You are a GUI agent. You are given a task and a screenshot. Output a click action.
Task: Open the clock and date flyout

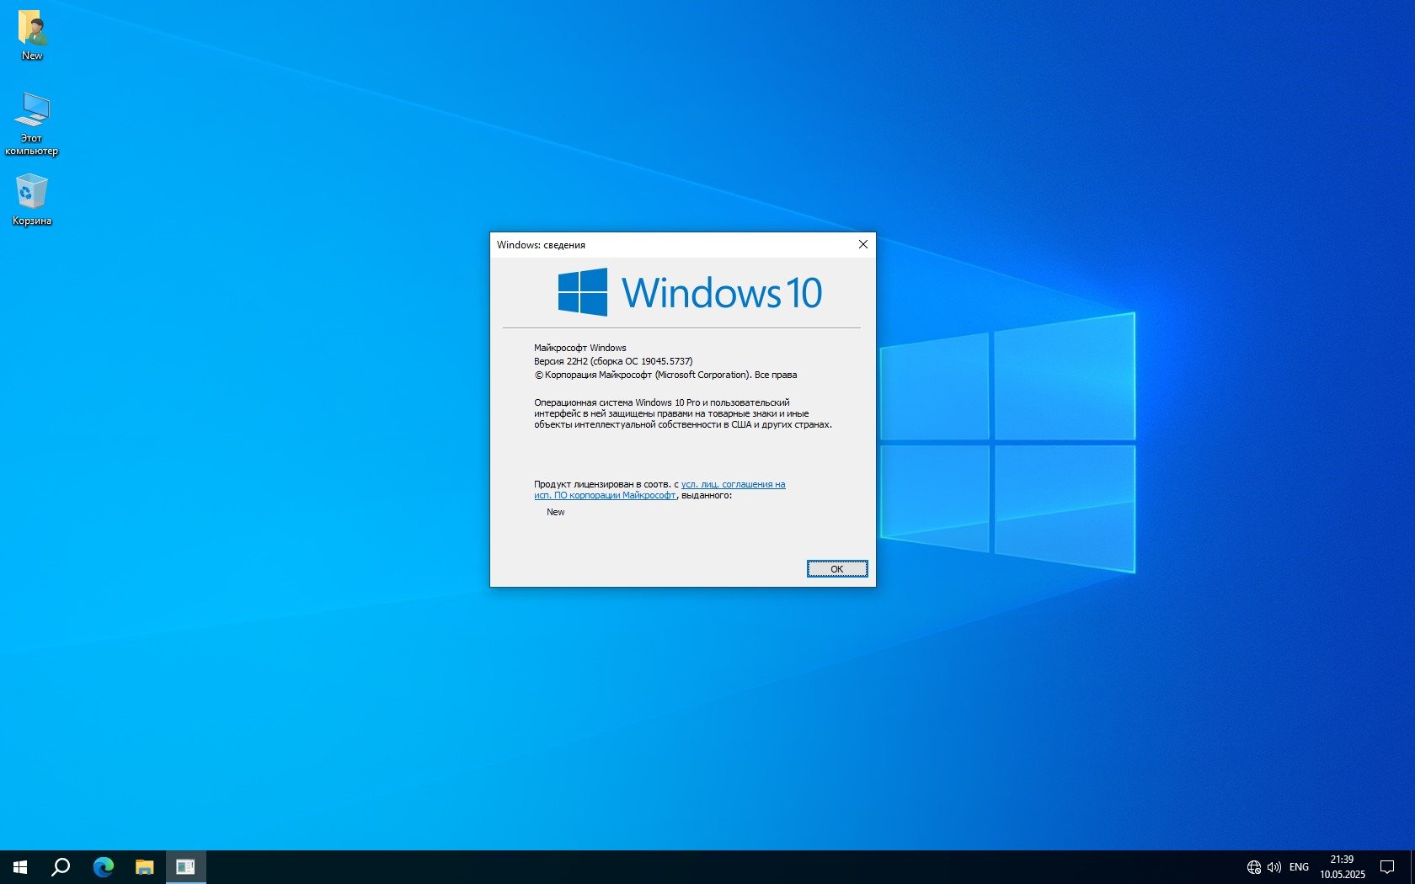(1342, 867)
